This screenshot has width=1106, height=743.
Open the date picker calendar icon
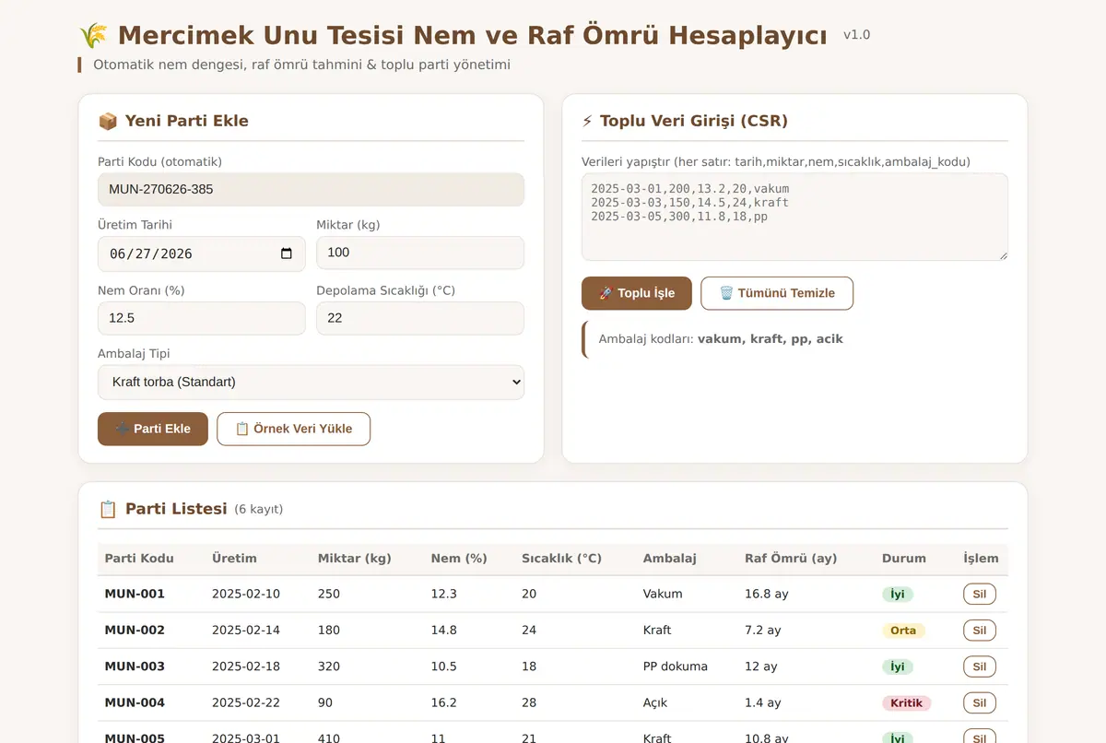click(x=287, y=254)
